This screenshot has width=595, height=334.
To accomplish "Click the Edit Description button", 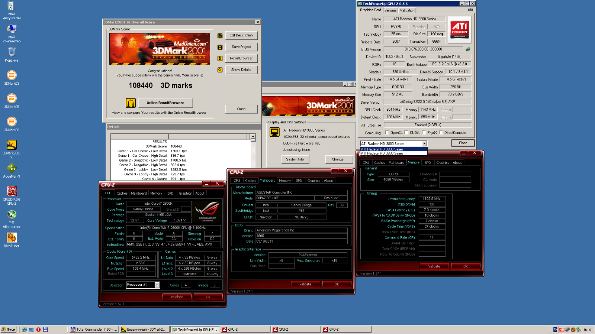I will pos(241,36).
